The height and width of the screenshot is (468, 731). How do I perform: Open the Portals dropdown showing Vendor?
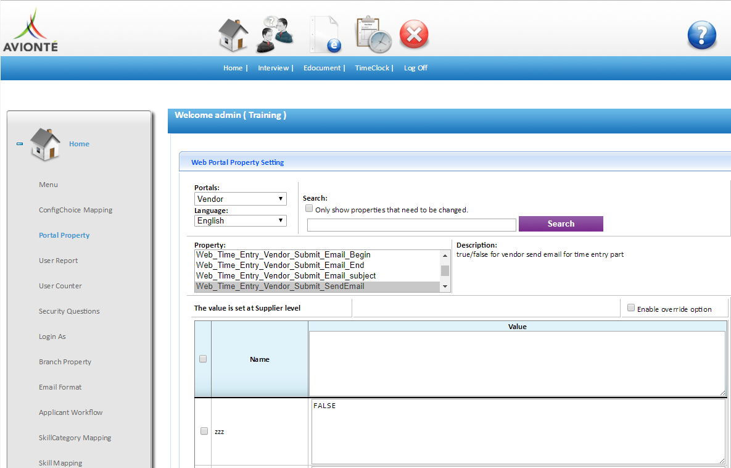pos(241,199)
